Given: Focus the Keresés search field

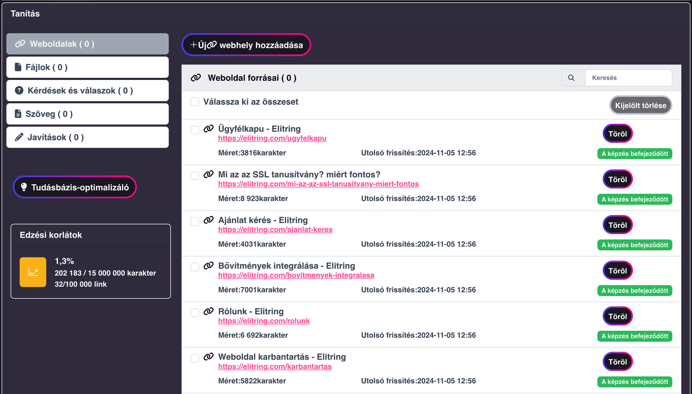Looking at the screenshot, I should click(x=628, y=78).
